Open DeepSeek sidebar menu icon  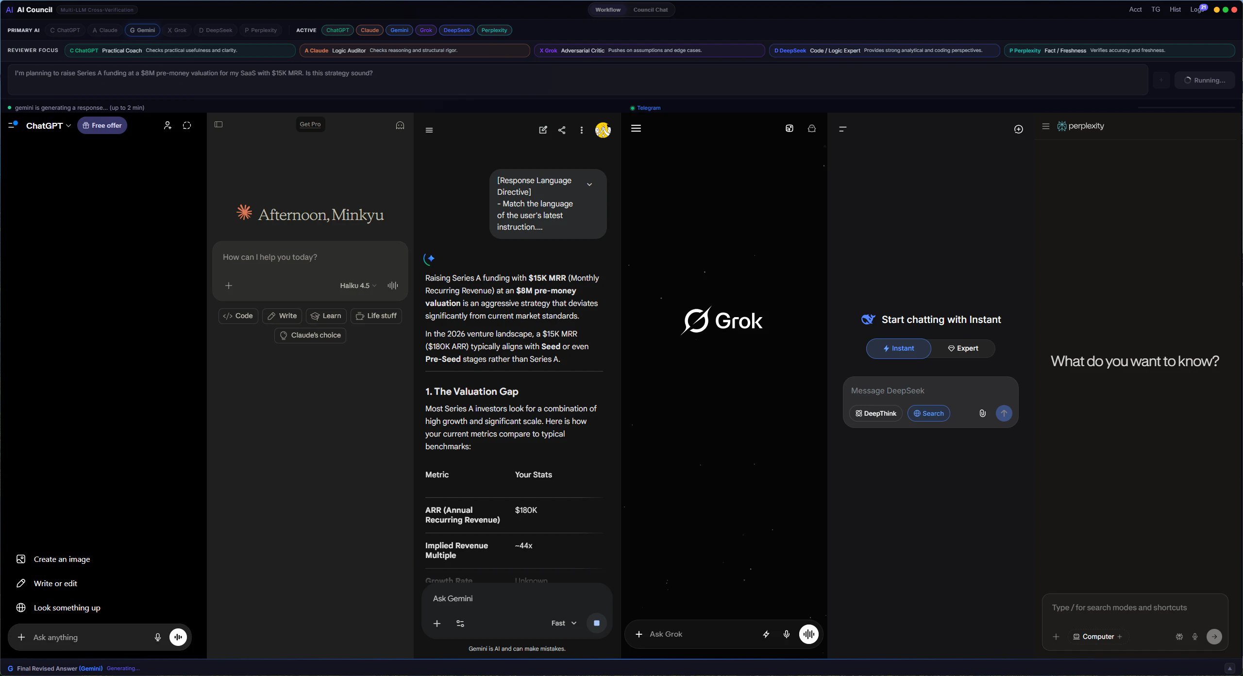[843, 129]
